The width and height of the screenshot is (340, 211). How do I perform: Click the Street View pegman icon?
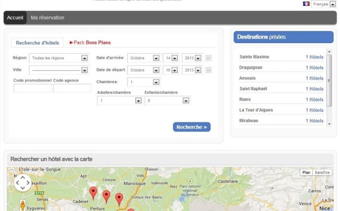(23, 205)
